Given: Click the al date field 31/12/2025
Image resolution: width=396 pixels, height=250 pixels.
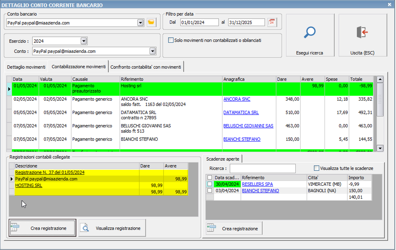Looking at the screenshot, I should click(246, 22).
